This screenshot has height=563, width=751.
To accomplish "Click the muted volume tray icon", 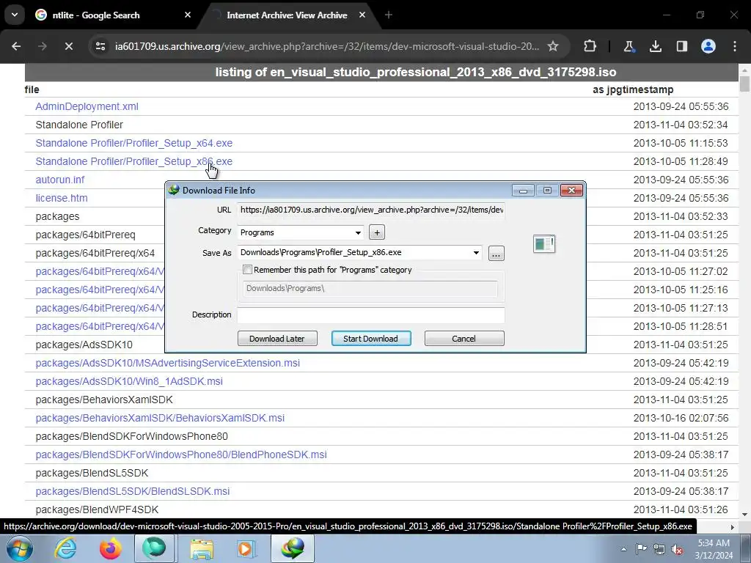I will pyautogui.click(x=677, y=549).
